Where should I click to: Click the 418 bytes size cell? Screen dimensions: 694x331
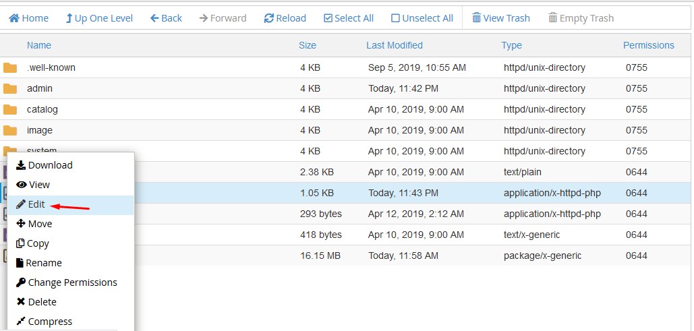[321, 235]
